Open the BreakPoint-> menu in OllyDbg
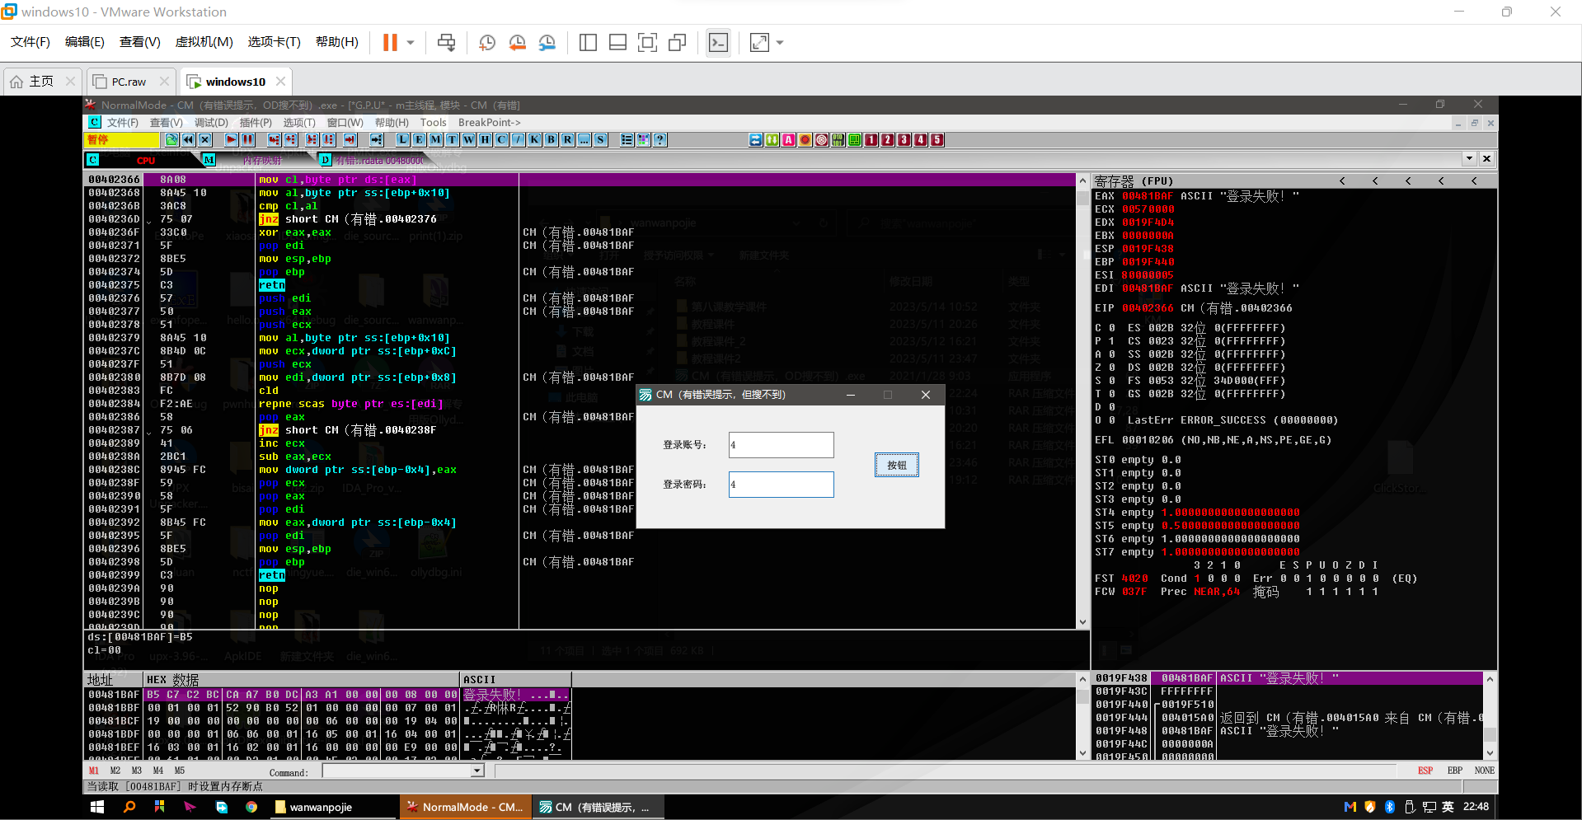 (489, 123)
